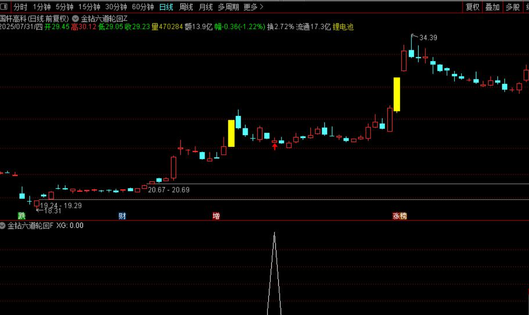Select the 60分钟 period button
Viewport: 529px width, 315px height.
143,7
